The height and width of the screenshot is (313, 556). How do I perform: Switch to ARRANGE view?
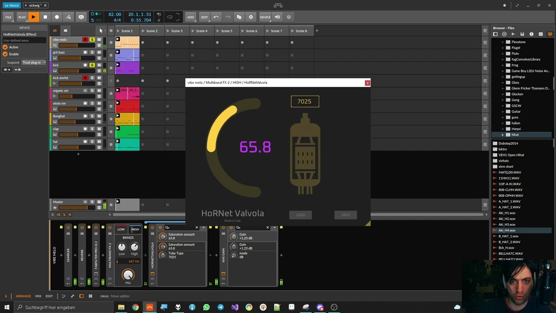tap(23, 296)
